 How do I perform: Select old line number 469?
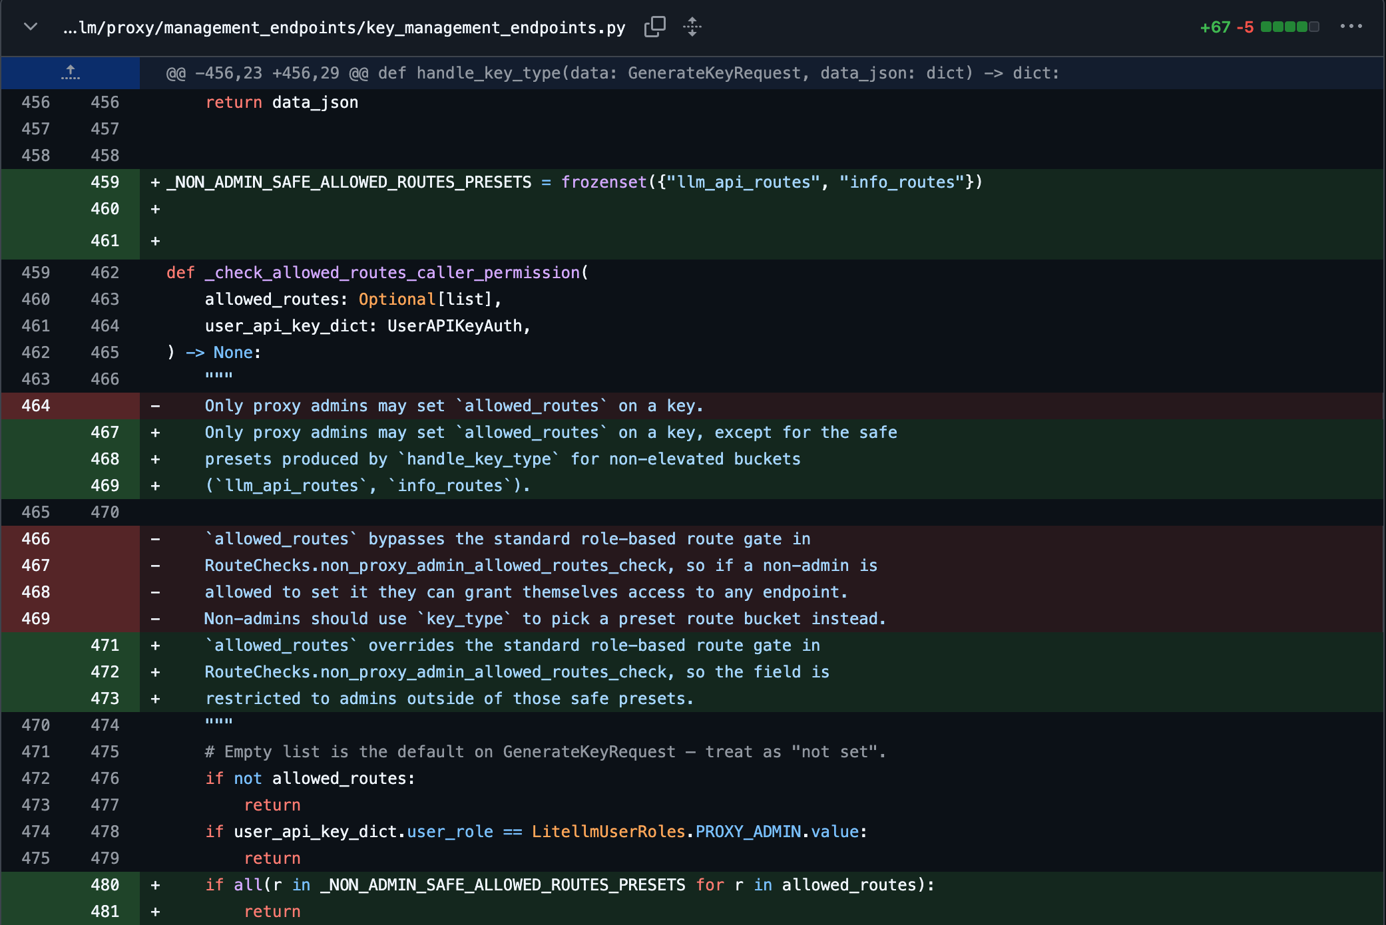pos(36,619)
